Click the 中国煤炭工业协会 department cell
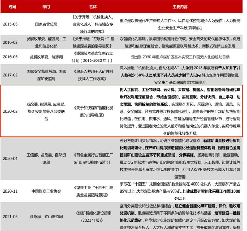 click(46, 191)
